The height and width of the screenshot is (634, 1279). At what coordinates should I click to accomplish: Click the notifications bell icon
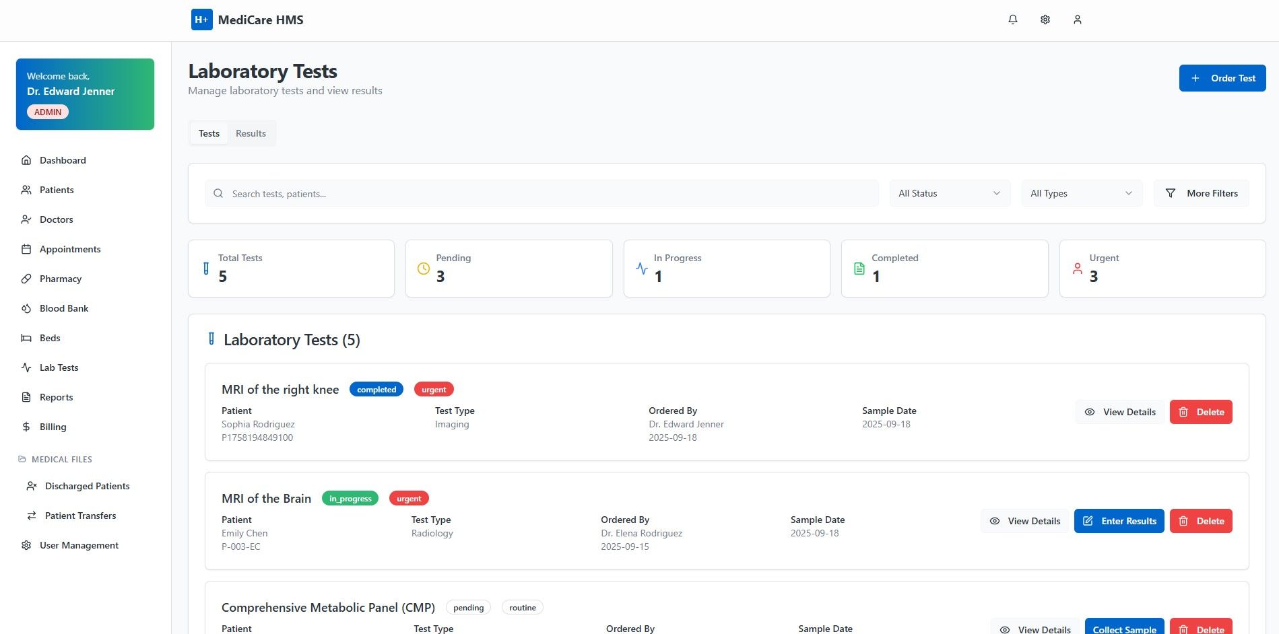(x=1012, y=20)
